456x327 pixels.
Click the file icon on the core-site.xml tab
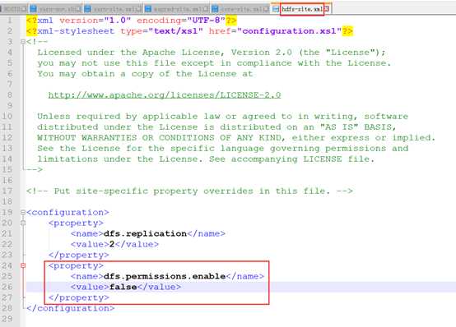click(215, 9)
